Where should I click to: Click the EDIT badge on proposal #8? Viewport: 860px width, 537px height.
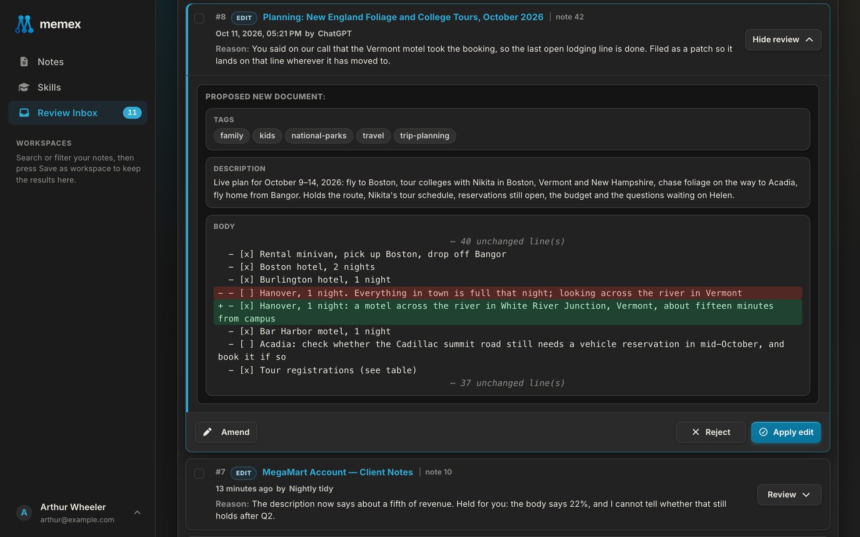pyautogui.click(x=244, y=18)
